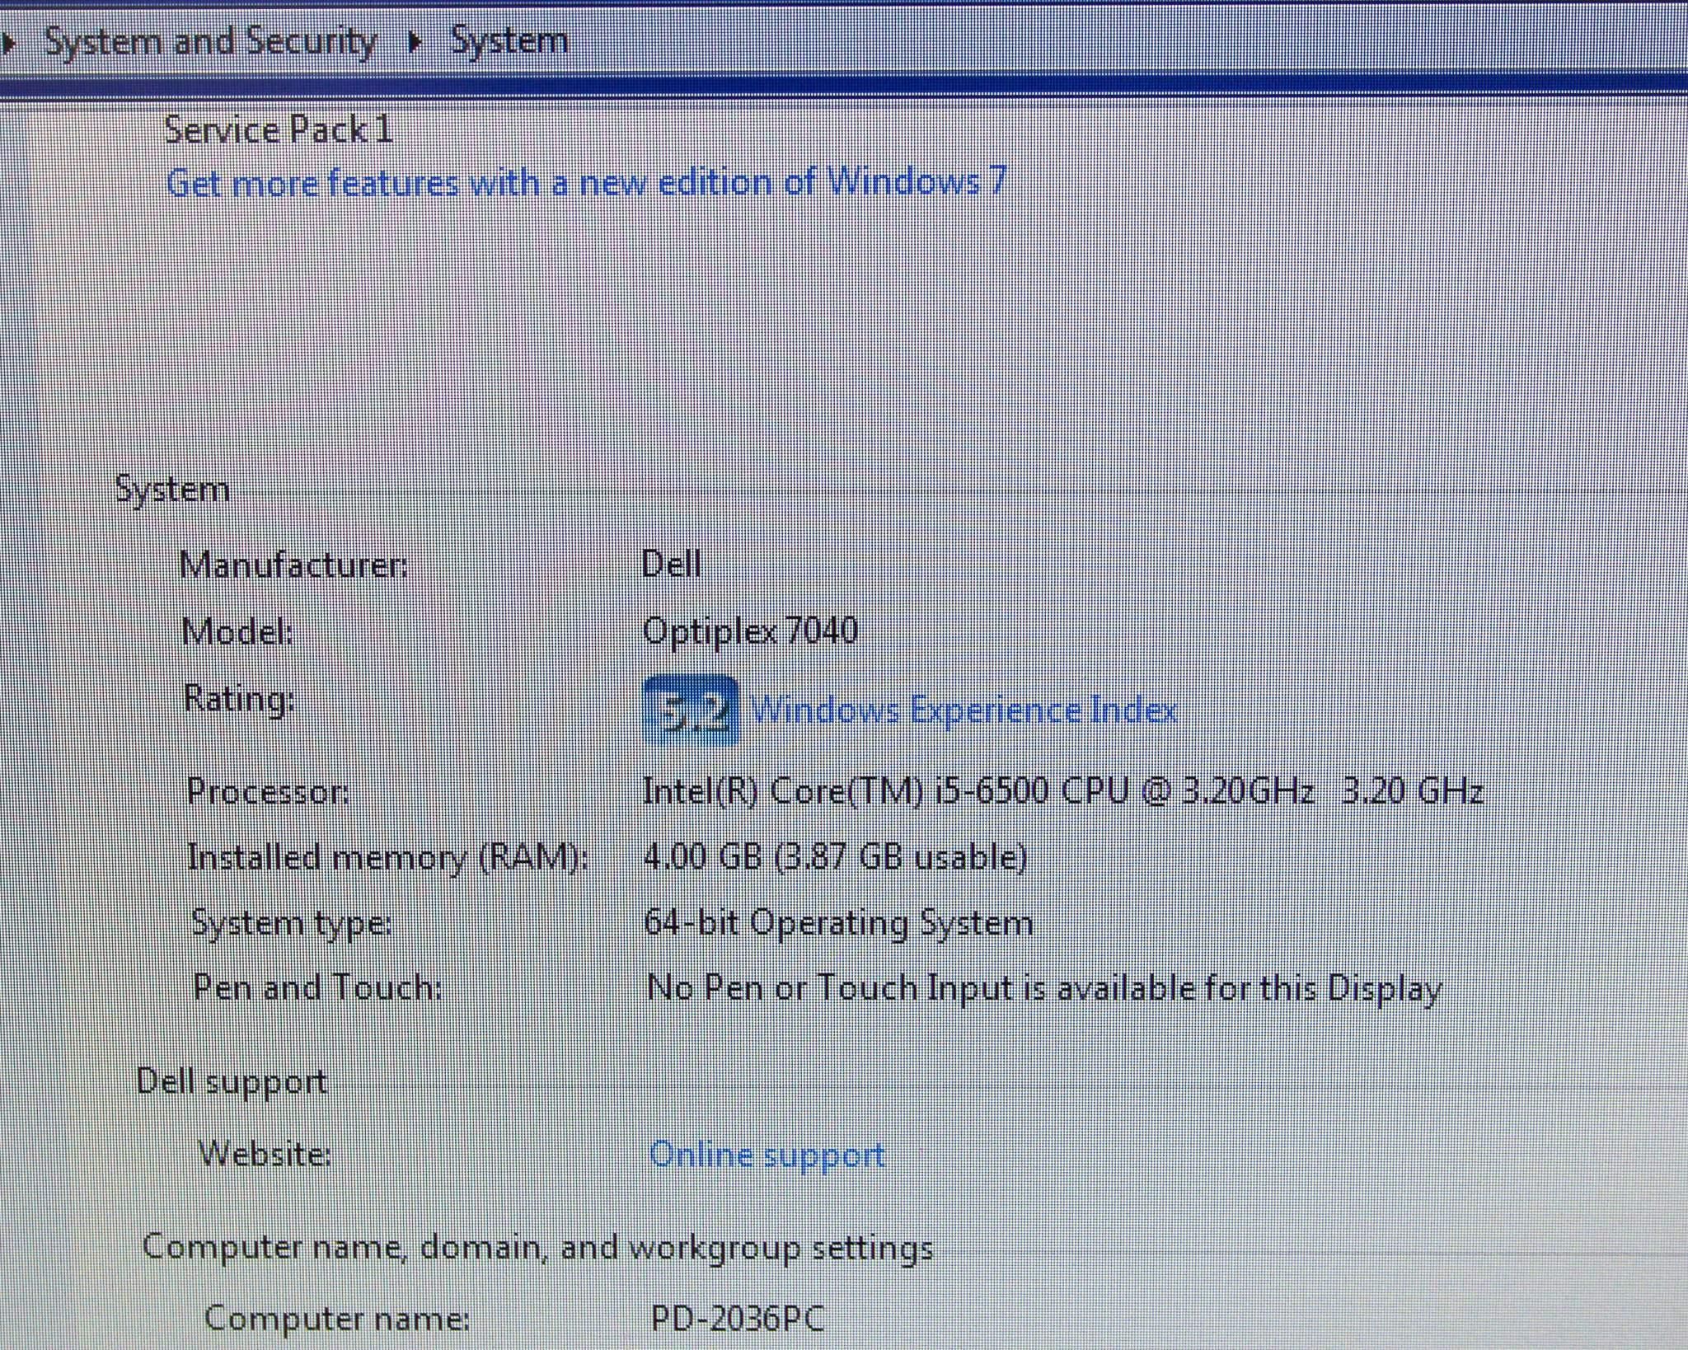Select the System breadcrumb item
This screenshot has width=1688, height=1350.
[x=509, y=40]
